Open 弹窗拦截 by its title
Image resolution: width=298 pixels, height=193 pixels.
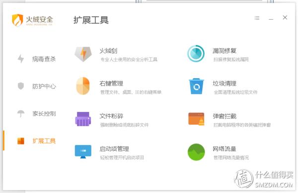tap(224, 116)
